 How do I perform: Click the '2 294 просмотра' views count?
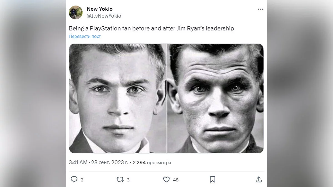click(152, 163)
